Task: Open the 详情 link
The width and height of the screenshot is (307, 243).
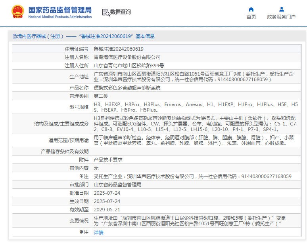Action: (98, 233)
